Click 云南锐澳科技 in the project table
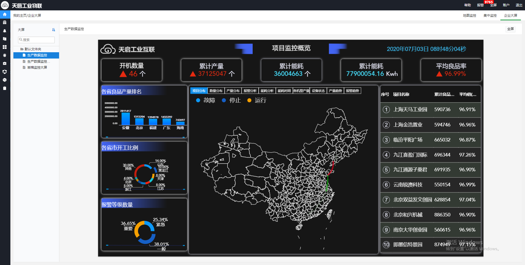Screen dimensions: 525x265 (x=408, y=185)
